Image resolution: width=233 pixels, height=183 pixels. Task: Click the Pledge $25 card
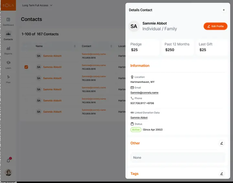click(x=144, y=47)
